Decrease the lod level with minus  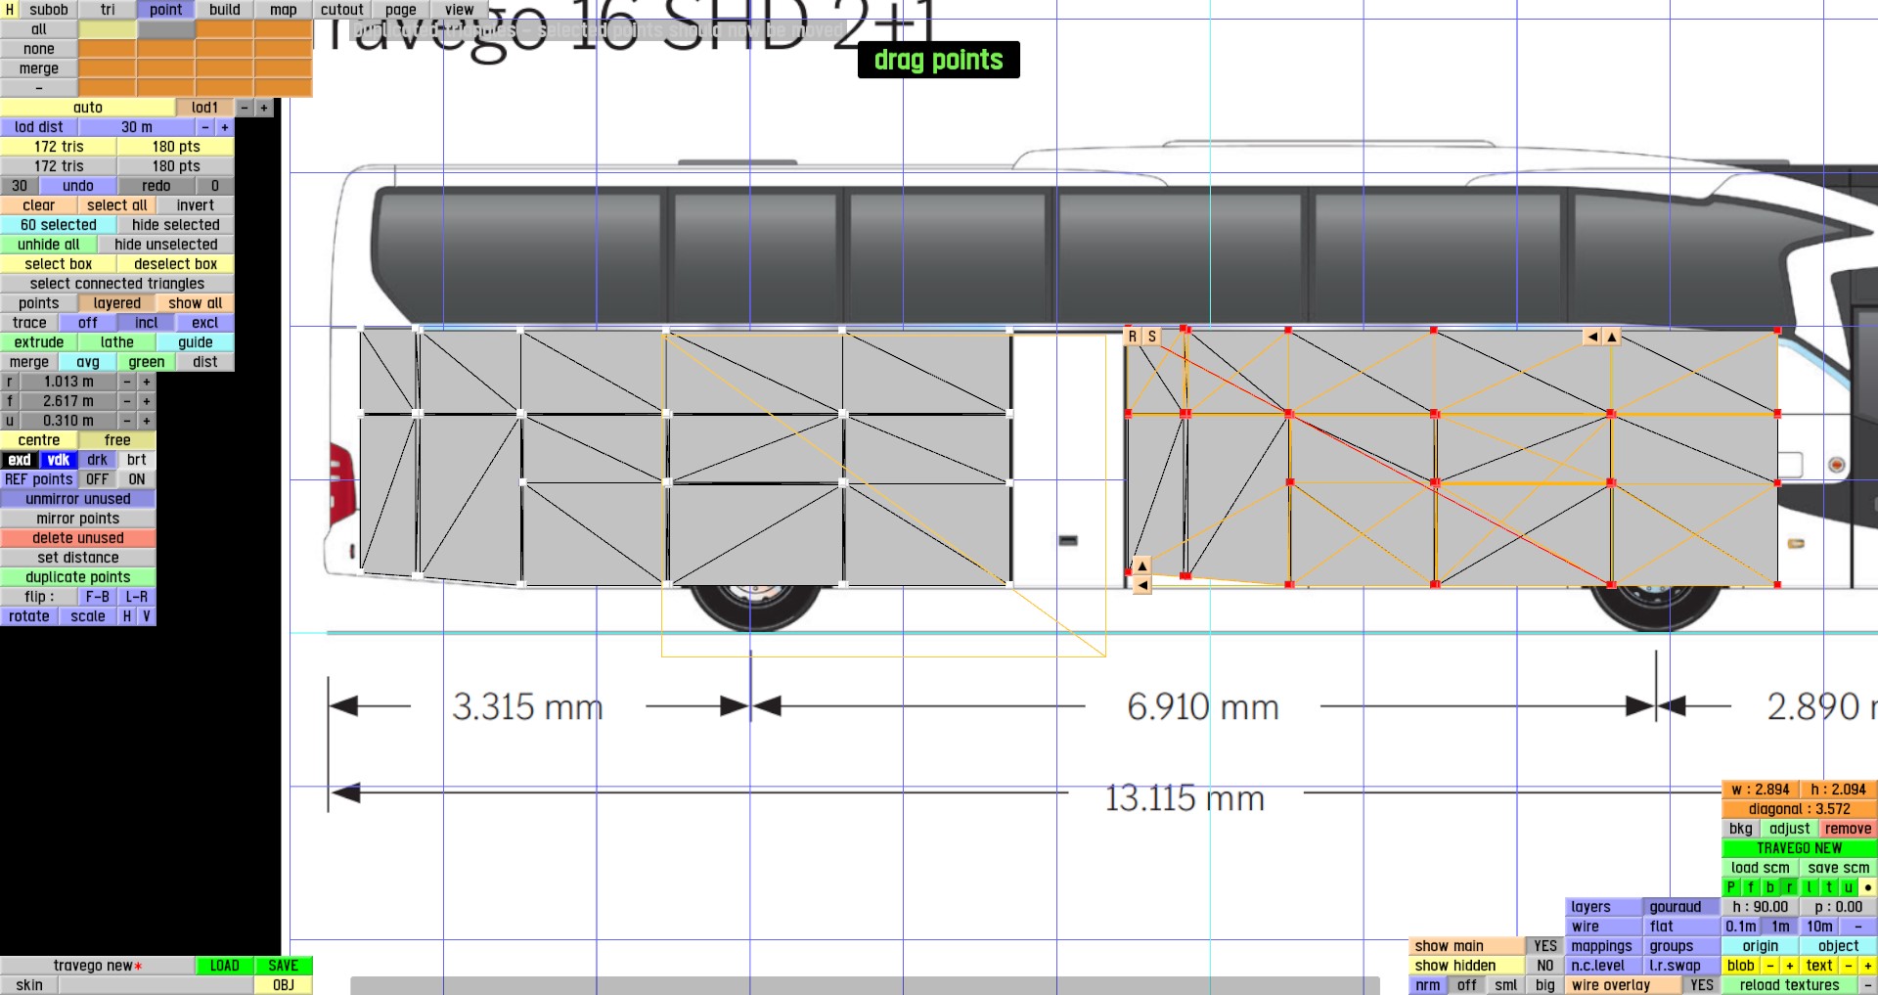pos(245,108)
